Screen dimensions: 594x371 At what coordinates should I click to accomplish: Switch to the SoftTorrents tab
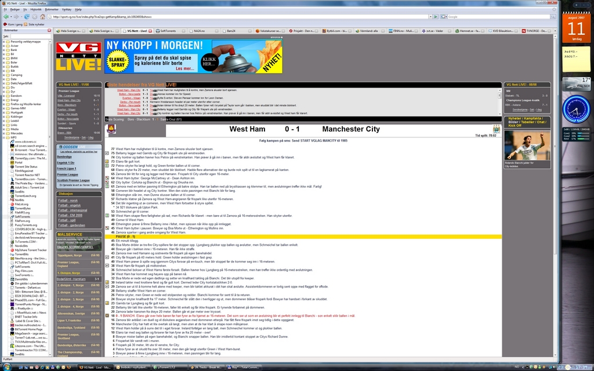point(170,31)
